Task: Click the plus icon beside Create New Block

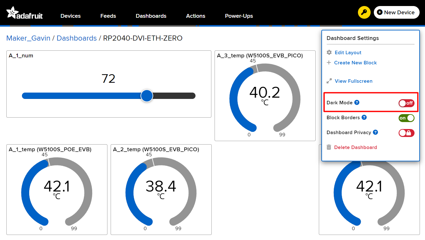Action: 329,63
